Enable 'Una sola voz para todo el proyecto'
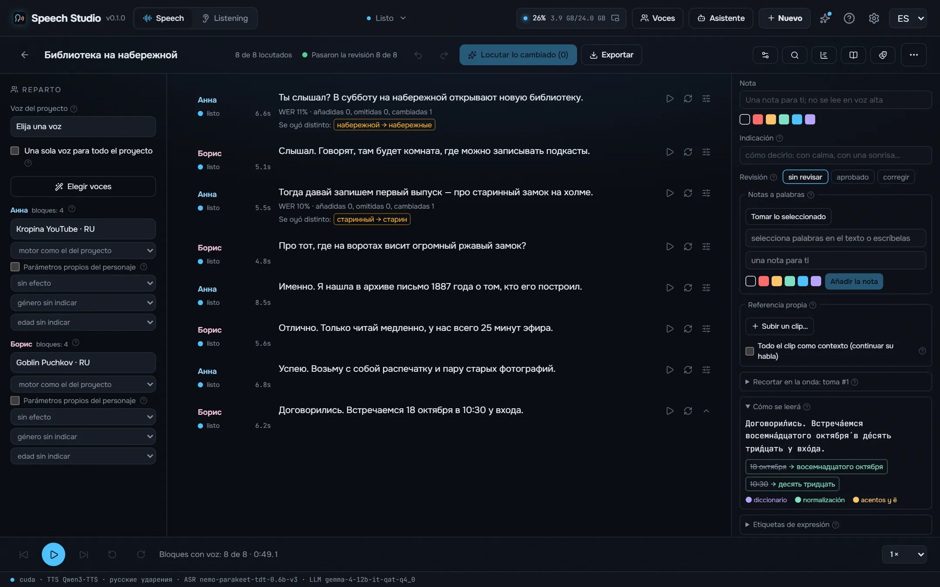This screenshot has width=940, height=587. (15, 151)
